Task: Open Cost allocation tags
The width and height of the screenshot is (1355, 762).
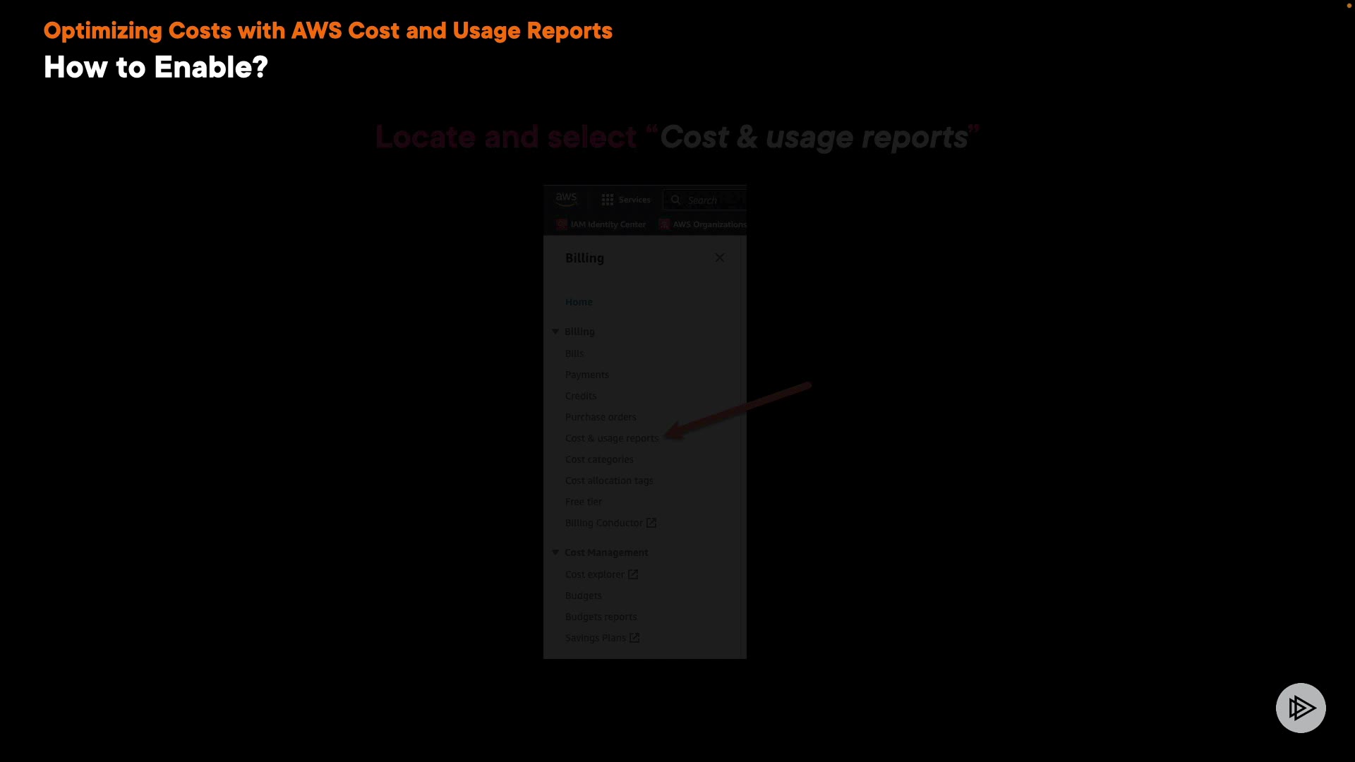Action: tap(608, 480)
